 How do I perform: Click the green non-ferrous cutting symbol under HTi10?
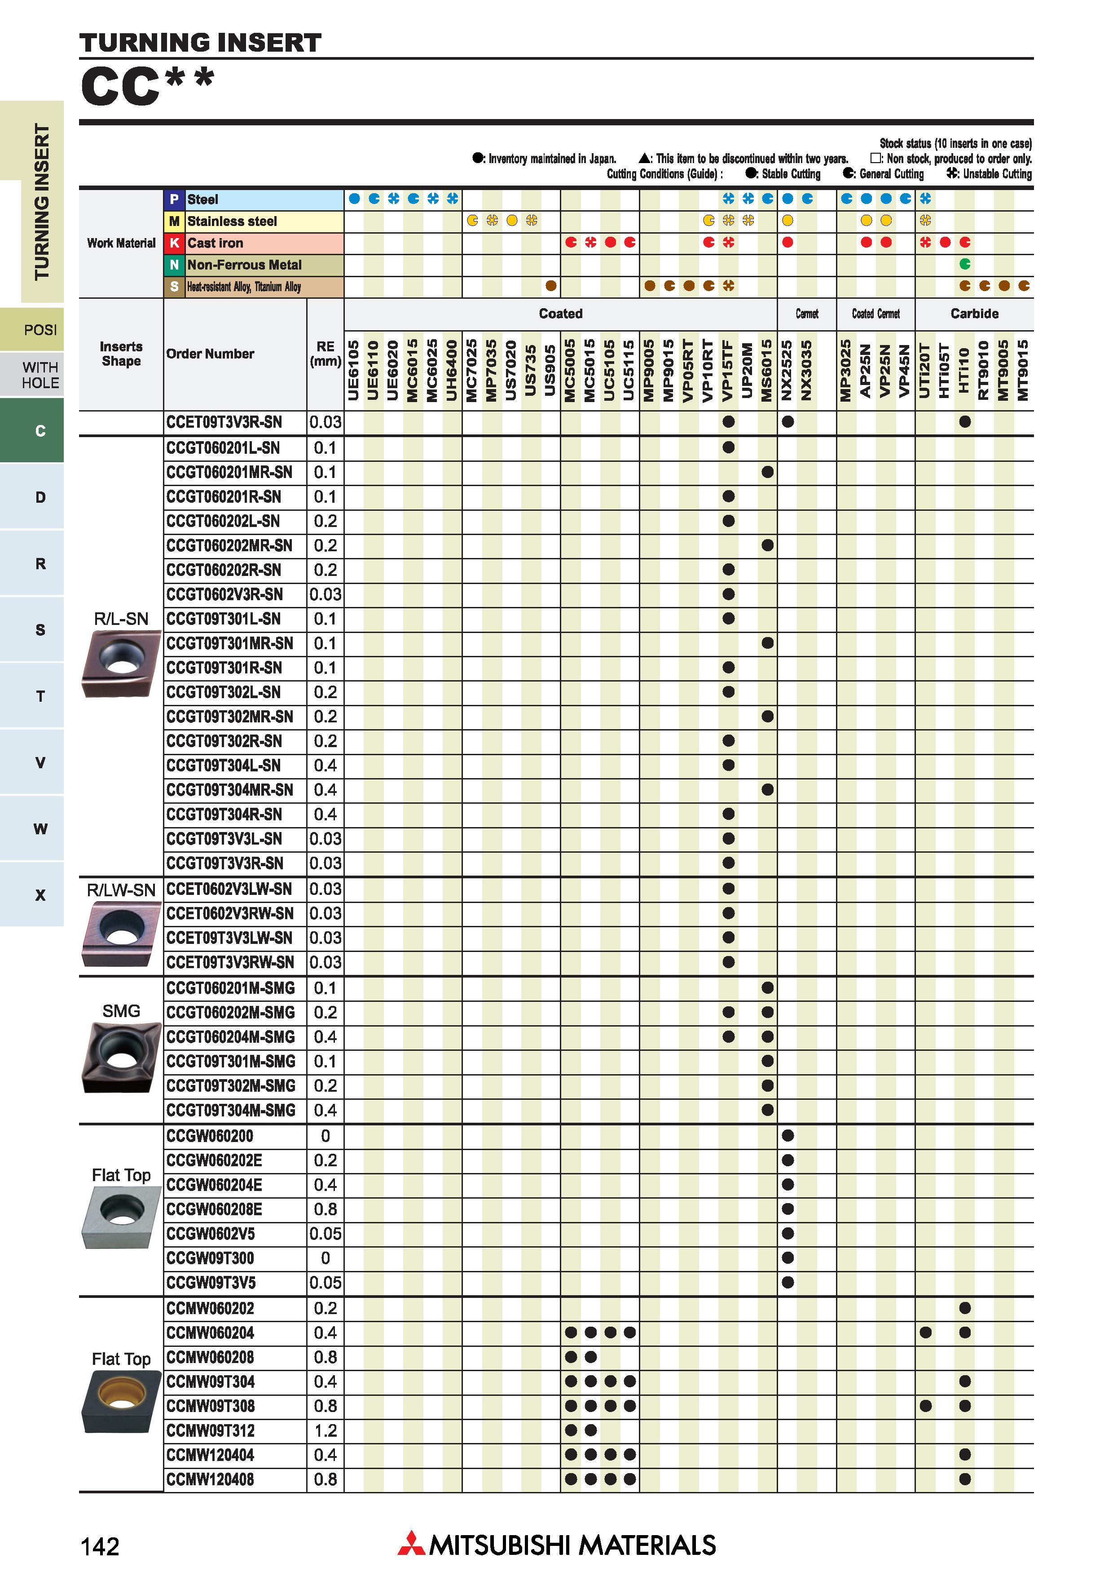click(x=965, y=264)
